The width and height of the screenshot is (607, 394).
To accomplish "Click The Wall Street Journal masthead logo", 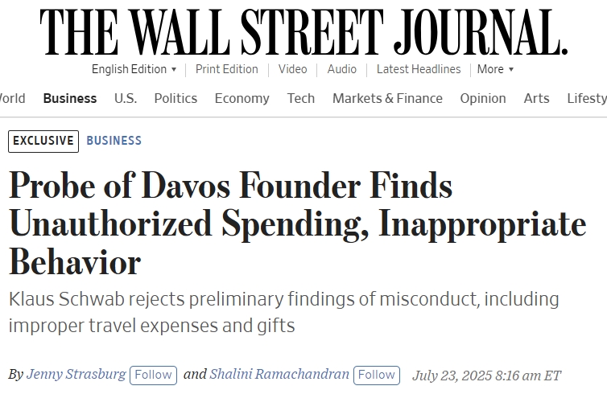I will 303,32.
